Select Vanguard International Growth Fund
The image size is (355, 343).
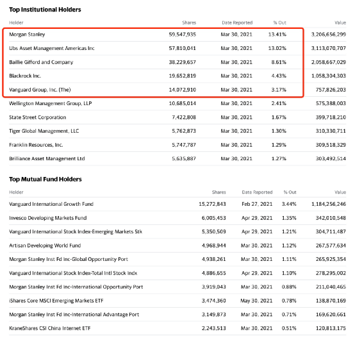pos(51,204)
